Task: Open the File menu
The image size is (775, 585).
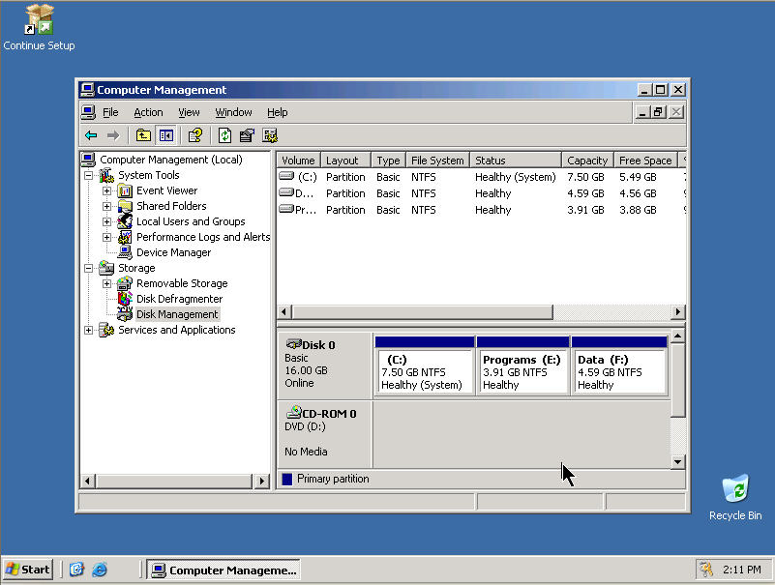Action: [110, 113]
